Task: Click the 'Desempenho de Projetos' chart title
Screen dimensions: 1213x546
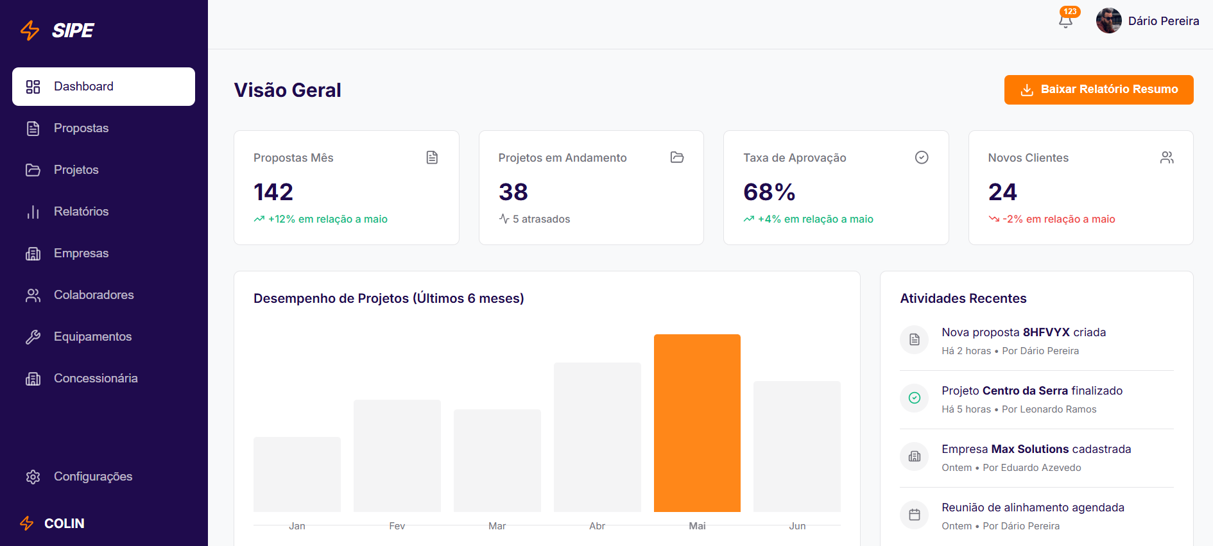Action: tap(389, 298)
